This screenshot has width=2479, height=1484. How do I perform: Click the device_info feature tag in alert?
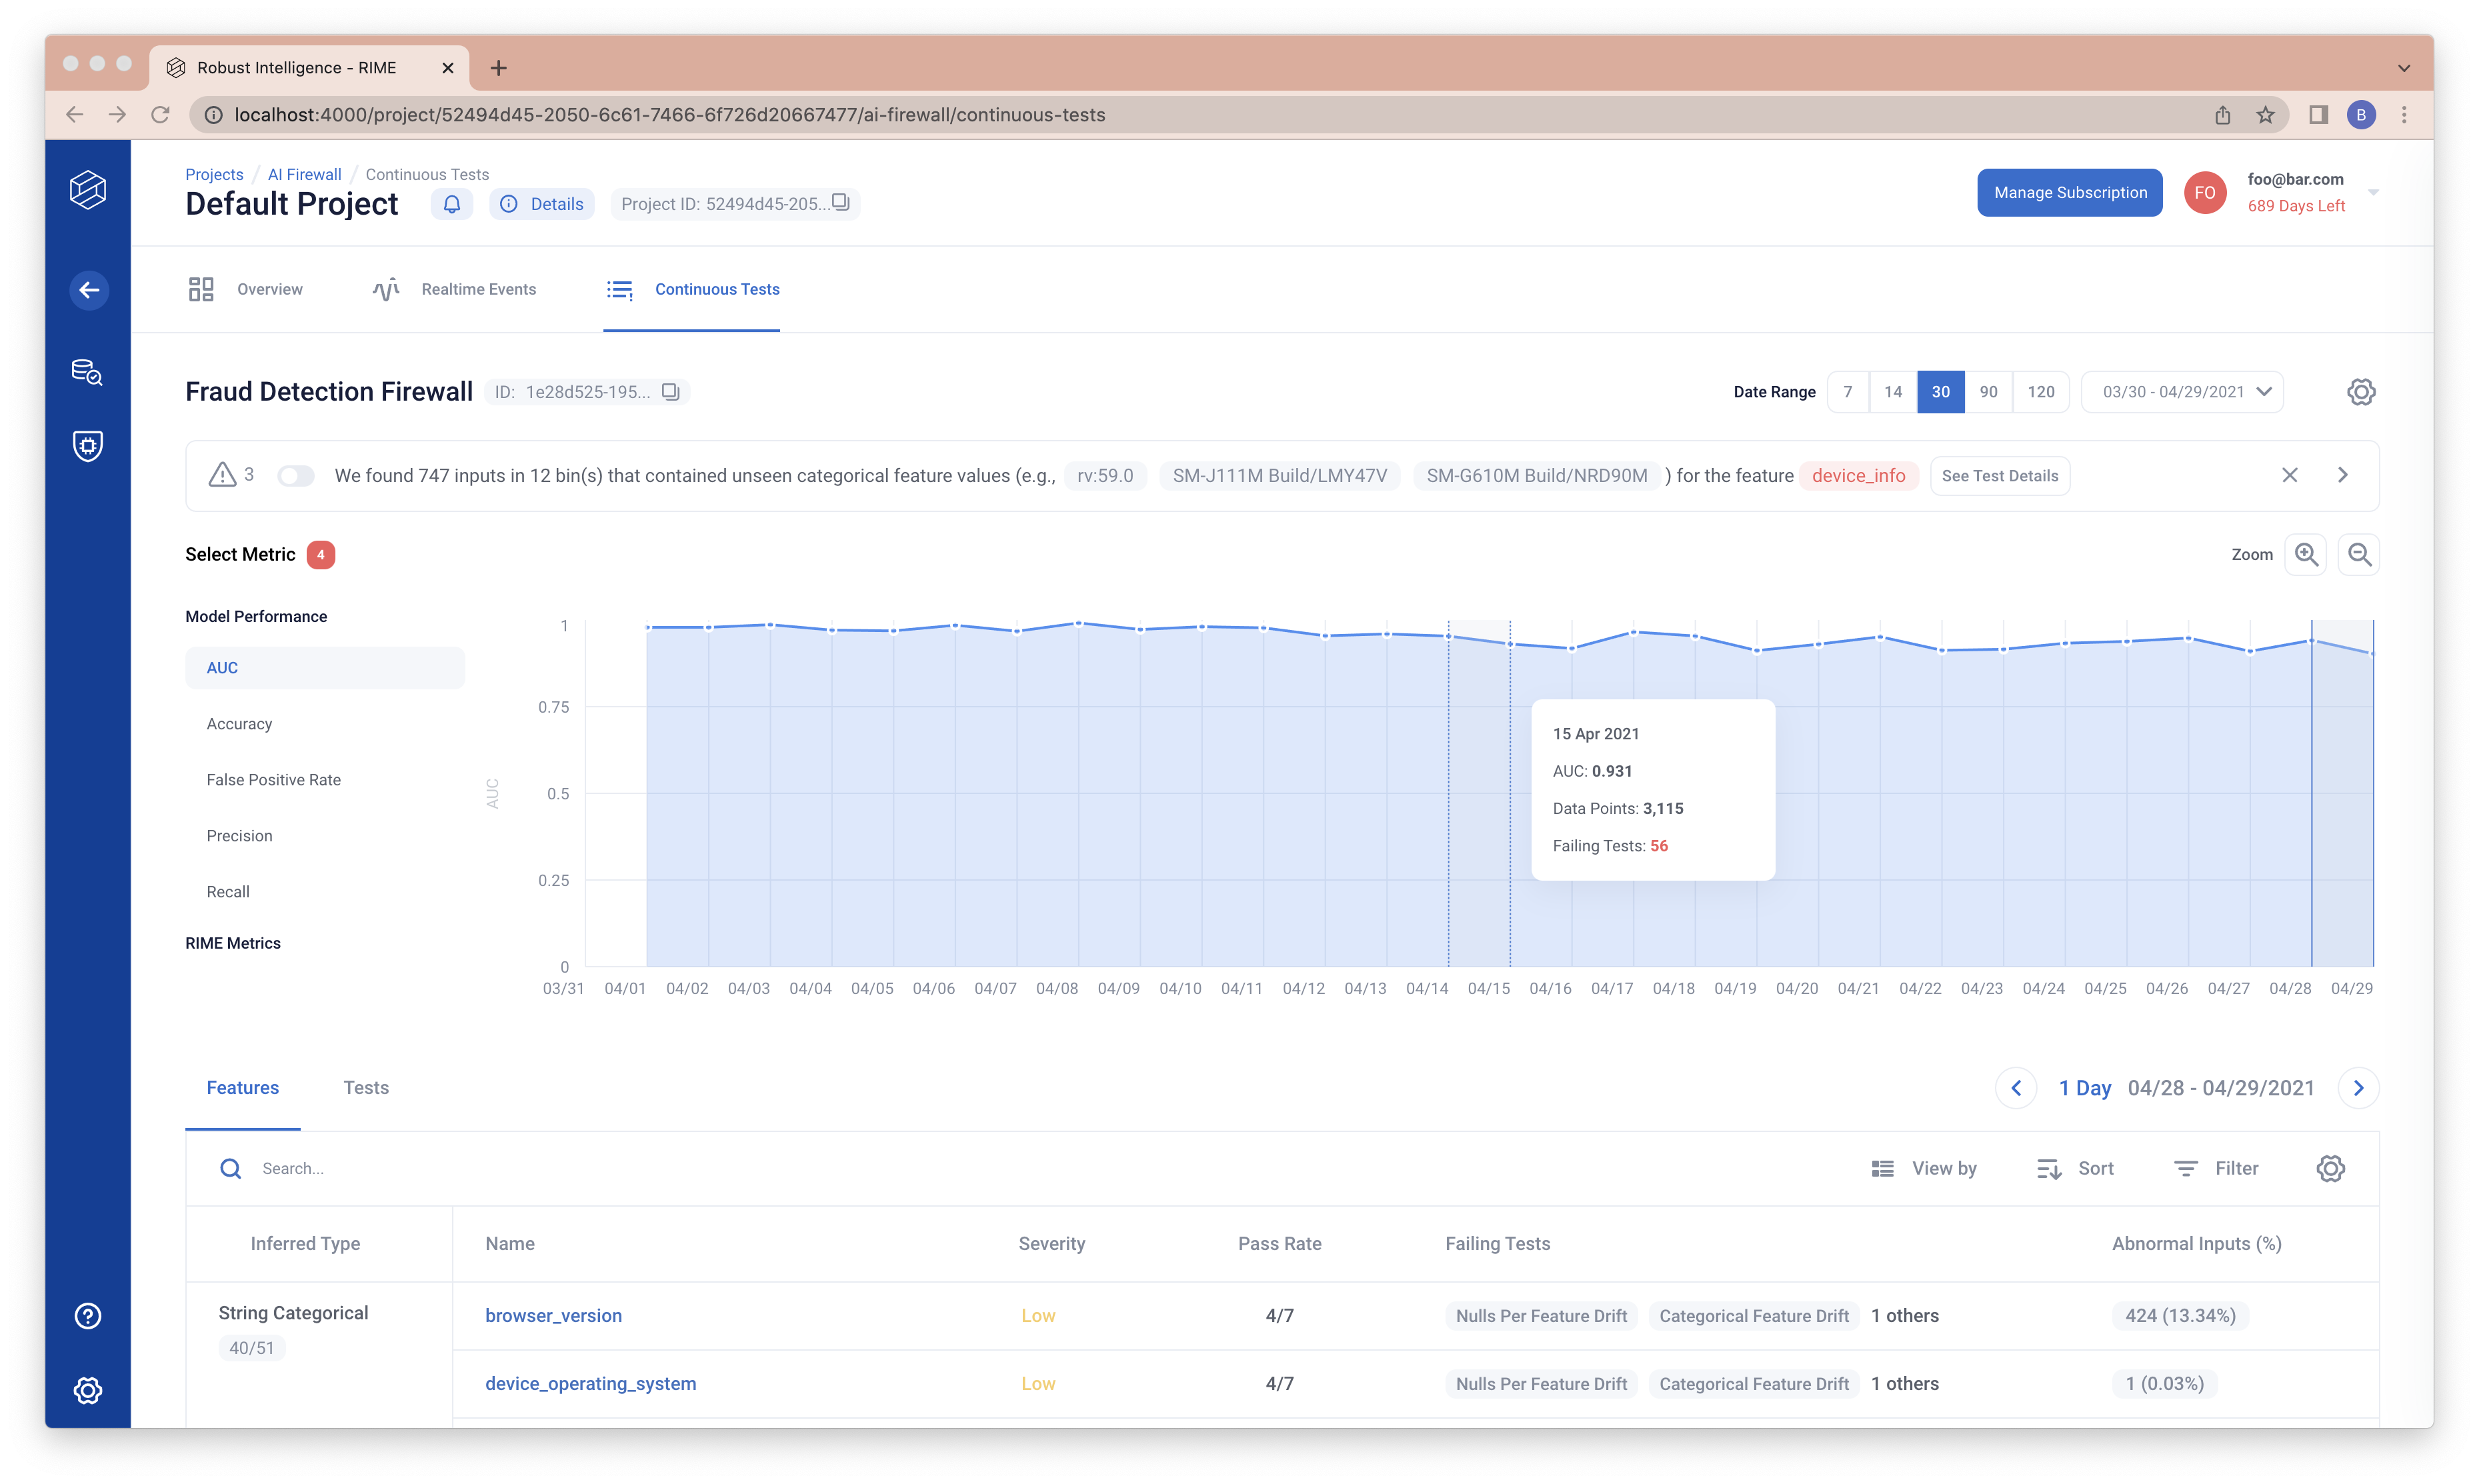pyautogui.click(x=1859, y=476)
